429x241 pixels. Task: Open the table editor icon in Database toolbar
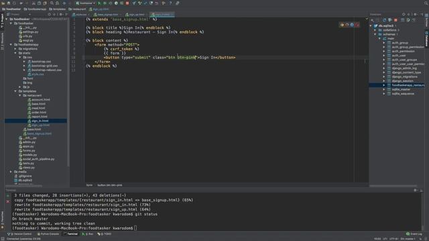[x=402, y=20]
